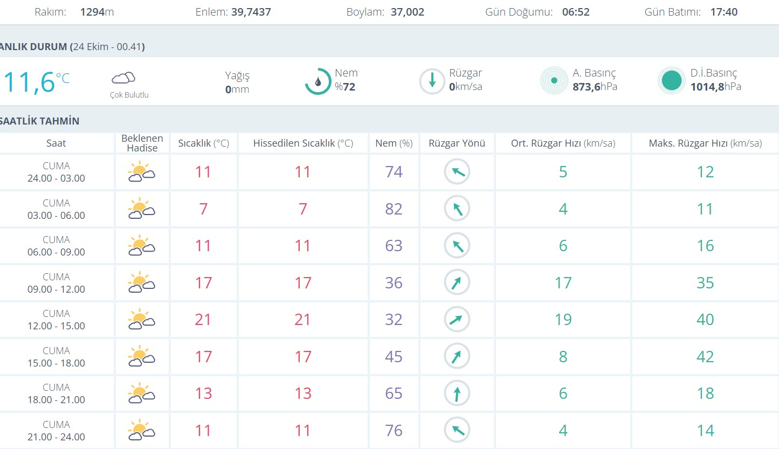
Task: Click the wind direction arrow for 03.00 - 06.00
Action: pos(457,209)
